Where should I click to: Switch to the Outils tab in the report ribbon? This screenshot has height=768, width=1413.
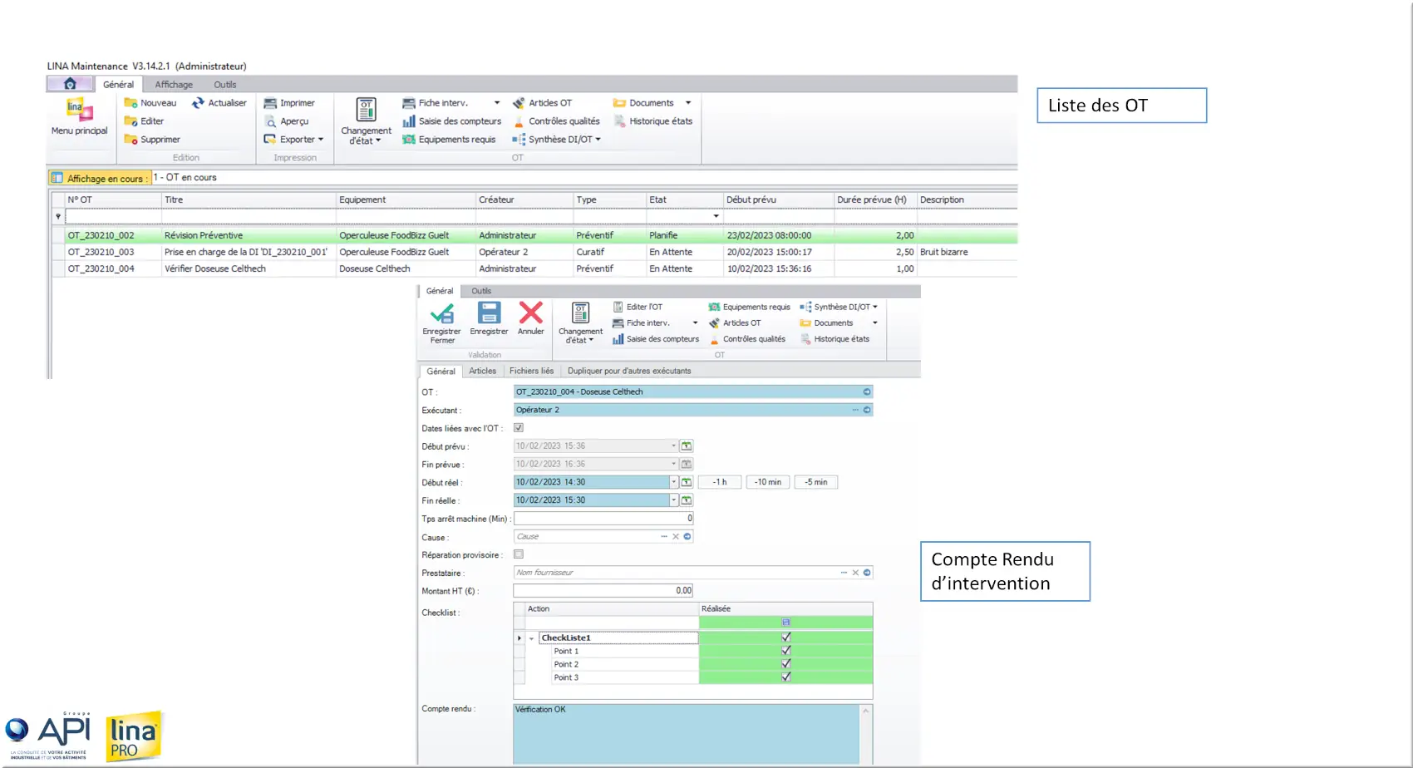[481, 291]
